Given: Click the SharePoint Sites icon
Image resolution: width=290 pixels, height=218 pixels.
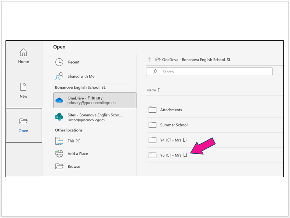Looking at the screenshot, I should pyautogui.click(x=59, y=117).
